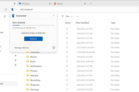Screen dimensions: 139x92
Task: Open Manage devices
Action: click(x=22, y=48)
